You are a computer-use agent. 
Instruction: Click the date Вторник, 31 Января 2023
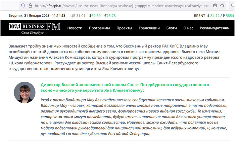tap(29, 15)
